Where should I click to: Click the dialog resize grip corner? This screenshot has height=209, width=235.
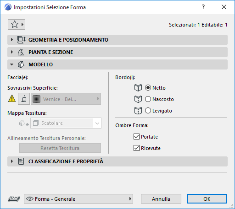click(231, 206)
